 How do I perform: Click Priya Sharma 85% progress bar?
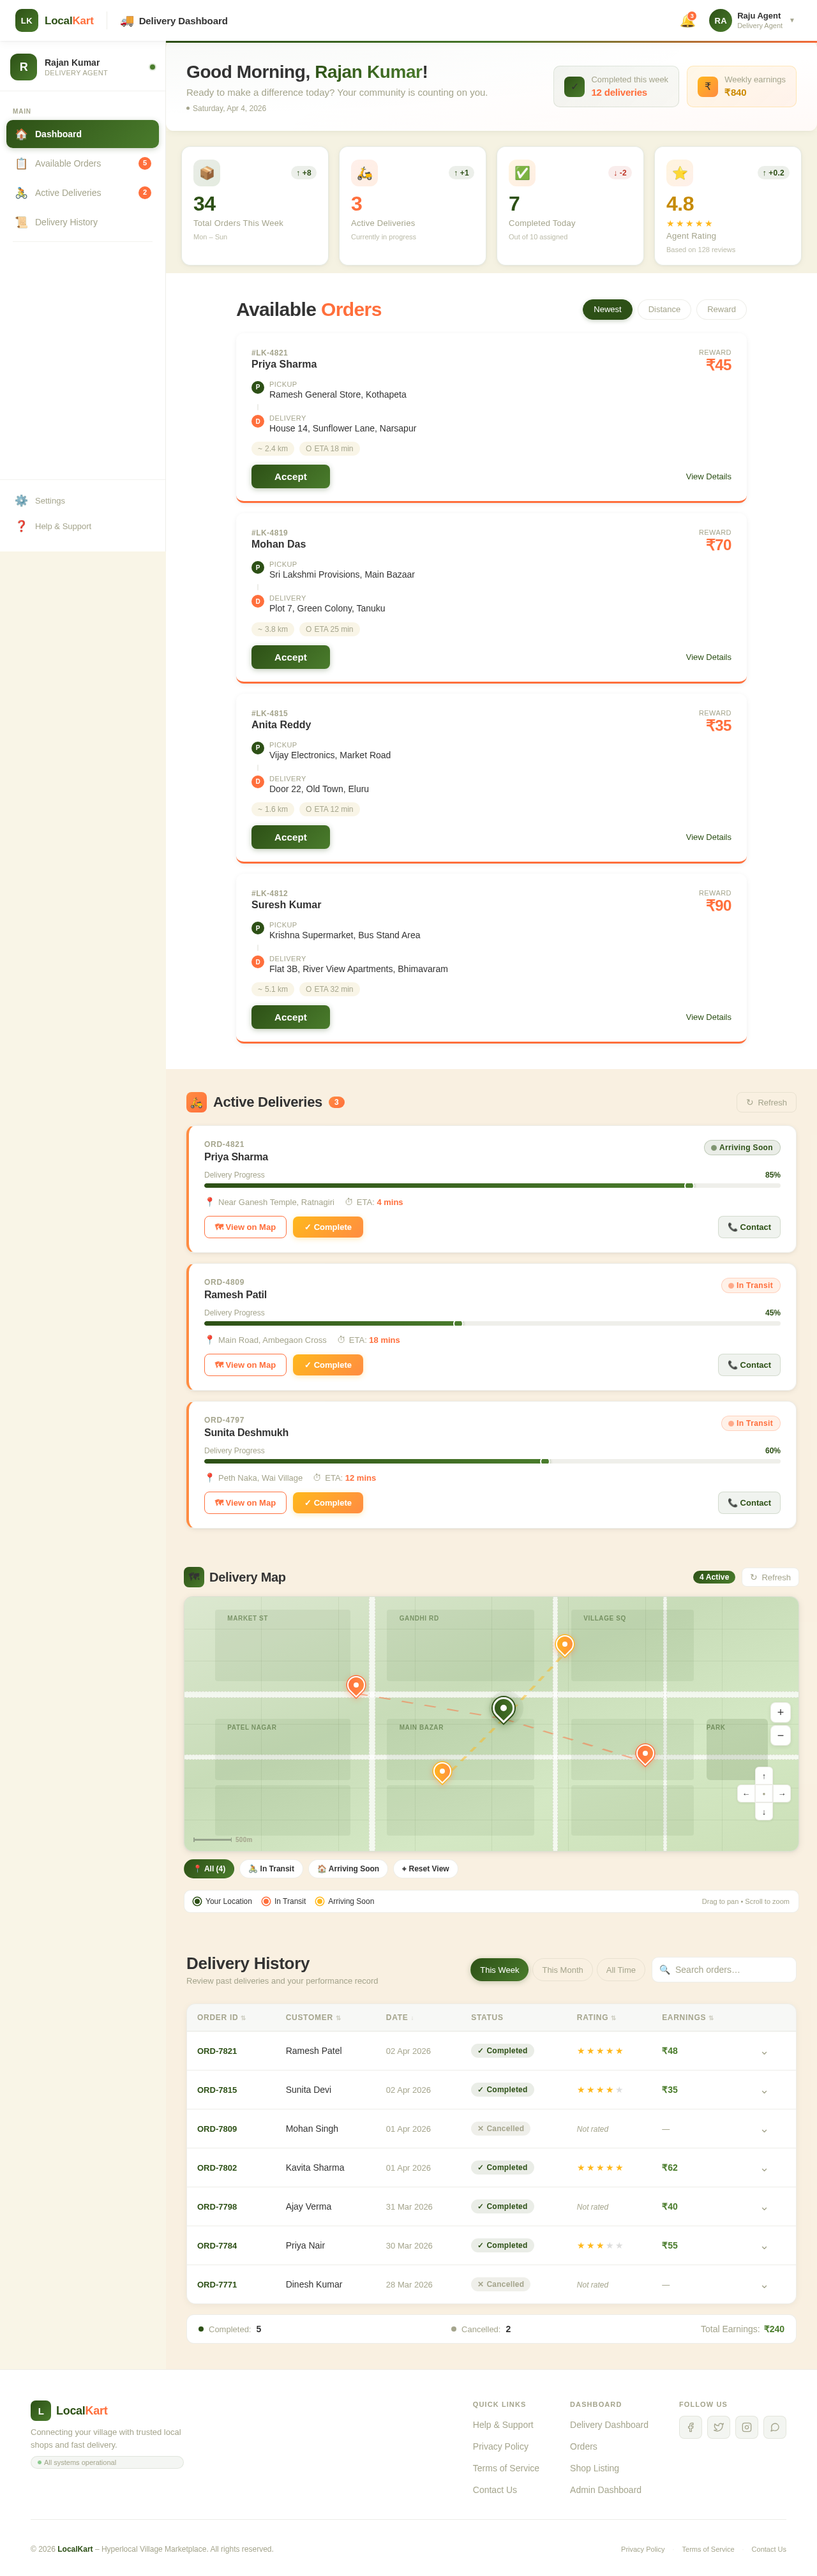click(492, 1185)
